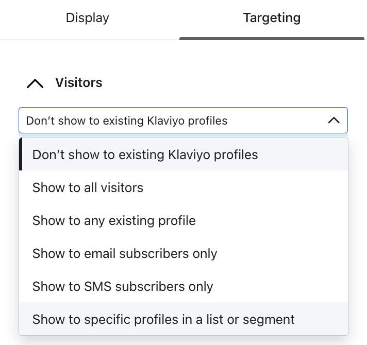
Task: Click the black selection bar beside the first option
Action: (x=21, y=154)
